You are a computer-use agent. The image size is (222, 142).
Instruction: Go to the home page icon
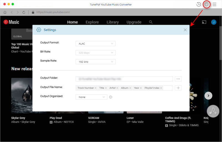5,12
